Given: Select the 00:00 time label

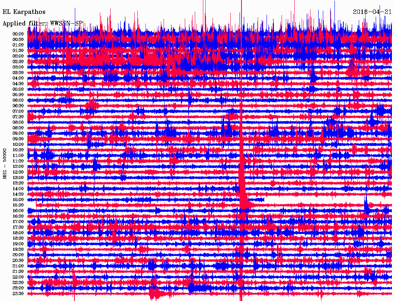Looking at the screenshot, I should point(18,34).
